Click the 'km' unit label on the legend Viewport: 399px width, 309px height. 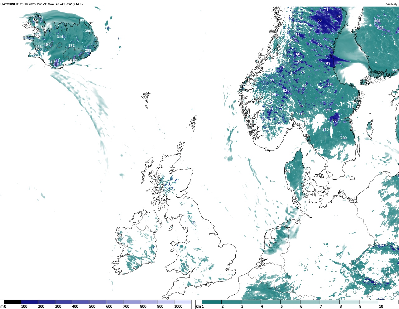[x=198, y=307]
